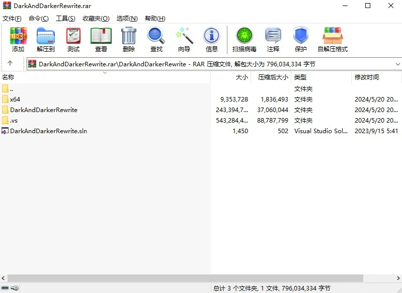This screenshot has width=402, height=293.
Task: Sort by Name (名称) column header
Action: tap(105, 77)
